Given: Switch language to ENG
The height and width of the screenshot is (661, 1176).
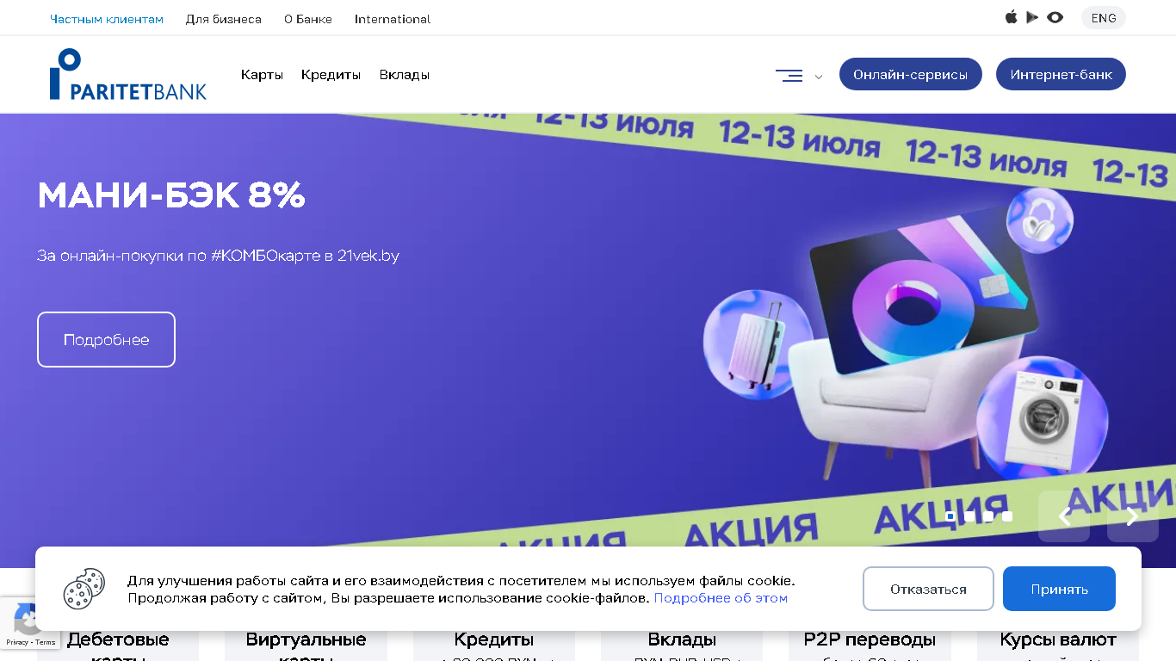Looking at the screenshot, I should click(1104, 18).
